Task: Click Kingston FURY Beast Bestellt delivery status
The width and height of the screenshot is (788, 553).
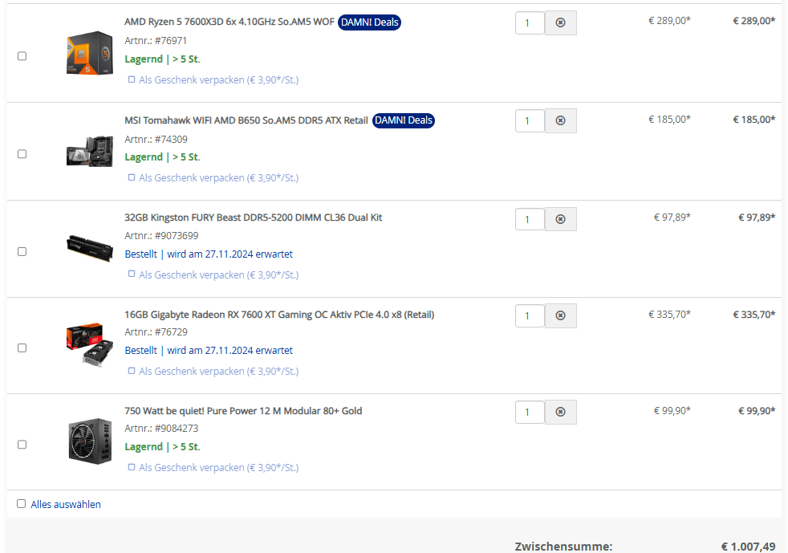Action: 209,254
